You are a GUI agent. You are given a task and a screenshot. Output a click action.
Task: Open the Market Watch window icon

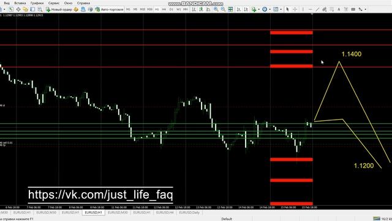11,9
